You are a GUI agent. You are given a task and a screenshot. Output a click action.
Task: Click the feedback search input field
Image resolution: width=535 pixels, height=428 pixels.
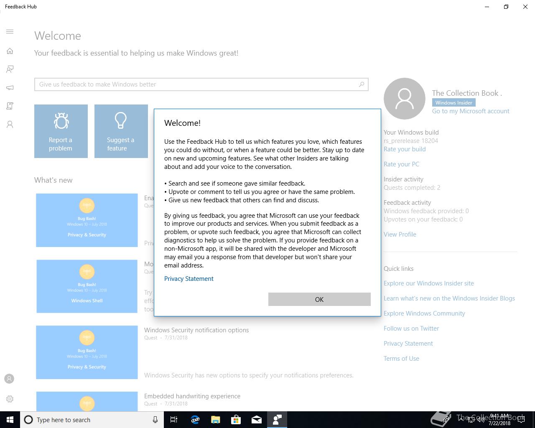[201, 84]
